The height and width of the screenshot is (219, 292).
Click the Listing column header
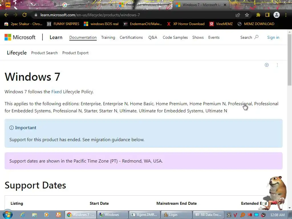[17, 203]
